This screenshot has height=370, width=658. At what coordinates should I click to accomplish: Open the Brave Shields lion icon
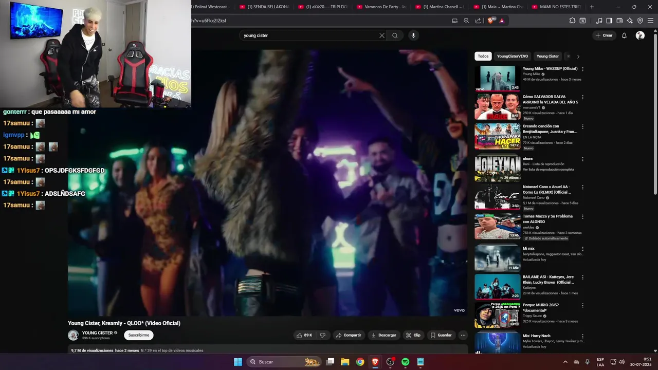point(491,21)
